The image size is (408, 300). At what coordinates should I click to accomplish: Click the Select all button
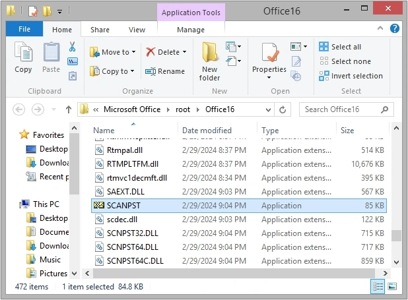pyautogui.click(x=340, y=47)
